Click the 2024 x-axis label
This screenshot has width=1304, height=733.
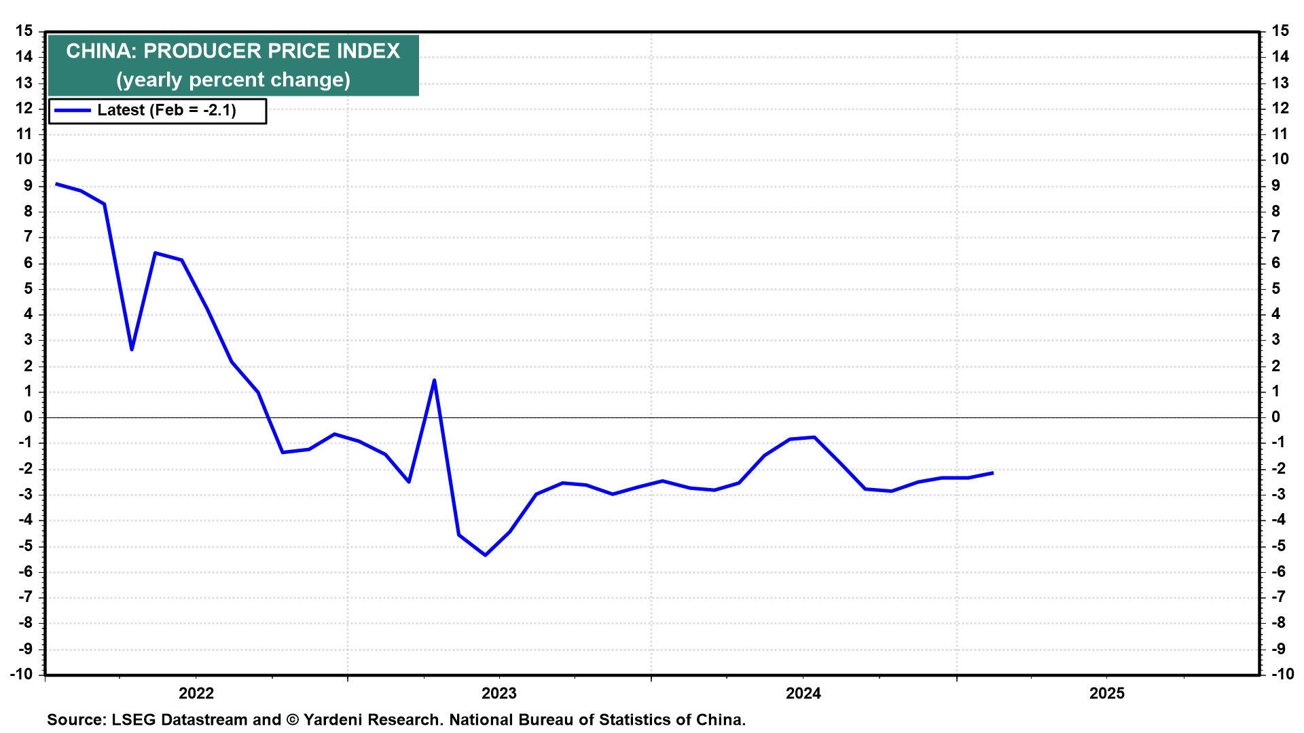point(803,693)
